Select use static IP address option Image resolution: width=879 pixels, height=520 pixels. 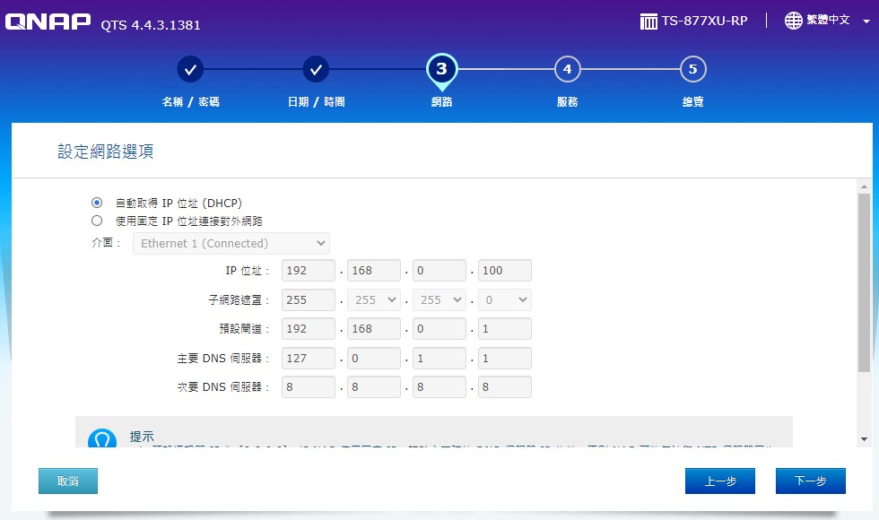[x=97, y=221]
